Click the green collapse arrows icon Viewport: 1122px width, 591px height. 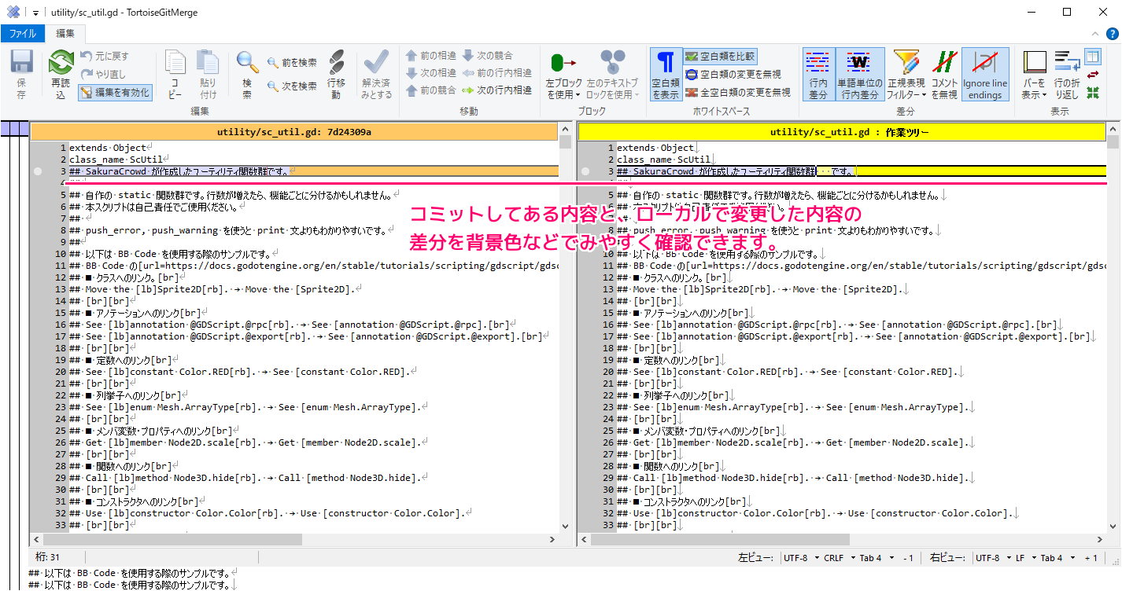[1093, 93]
